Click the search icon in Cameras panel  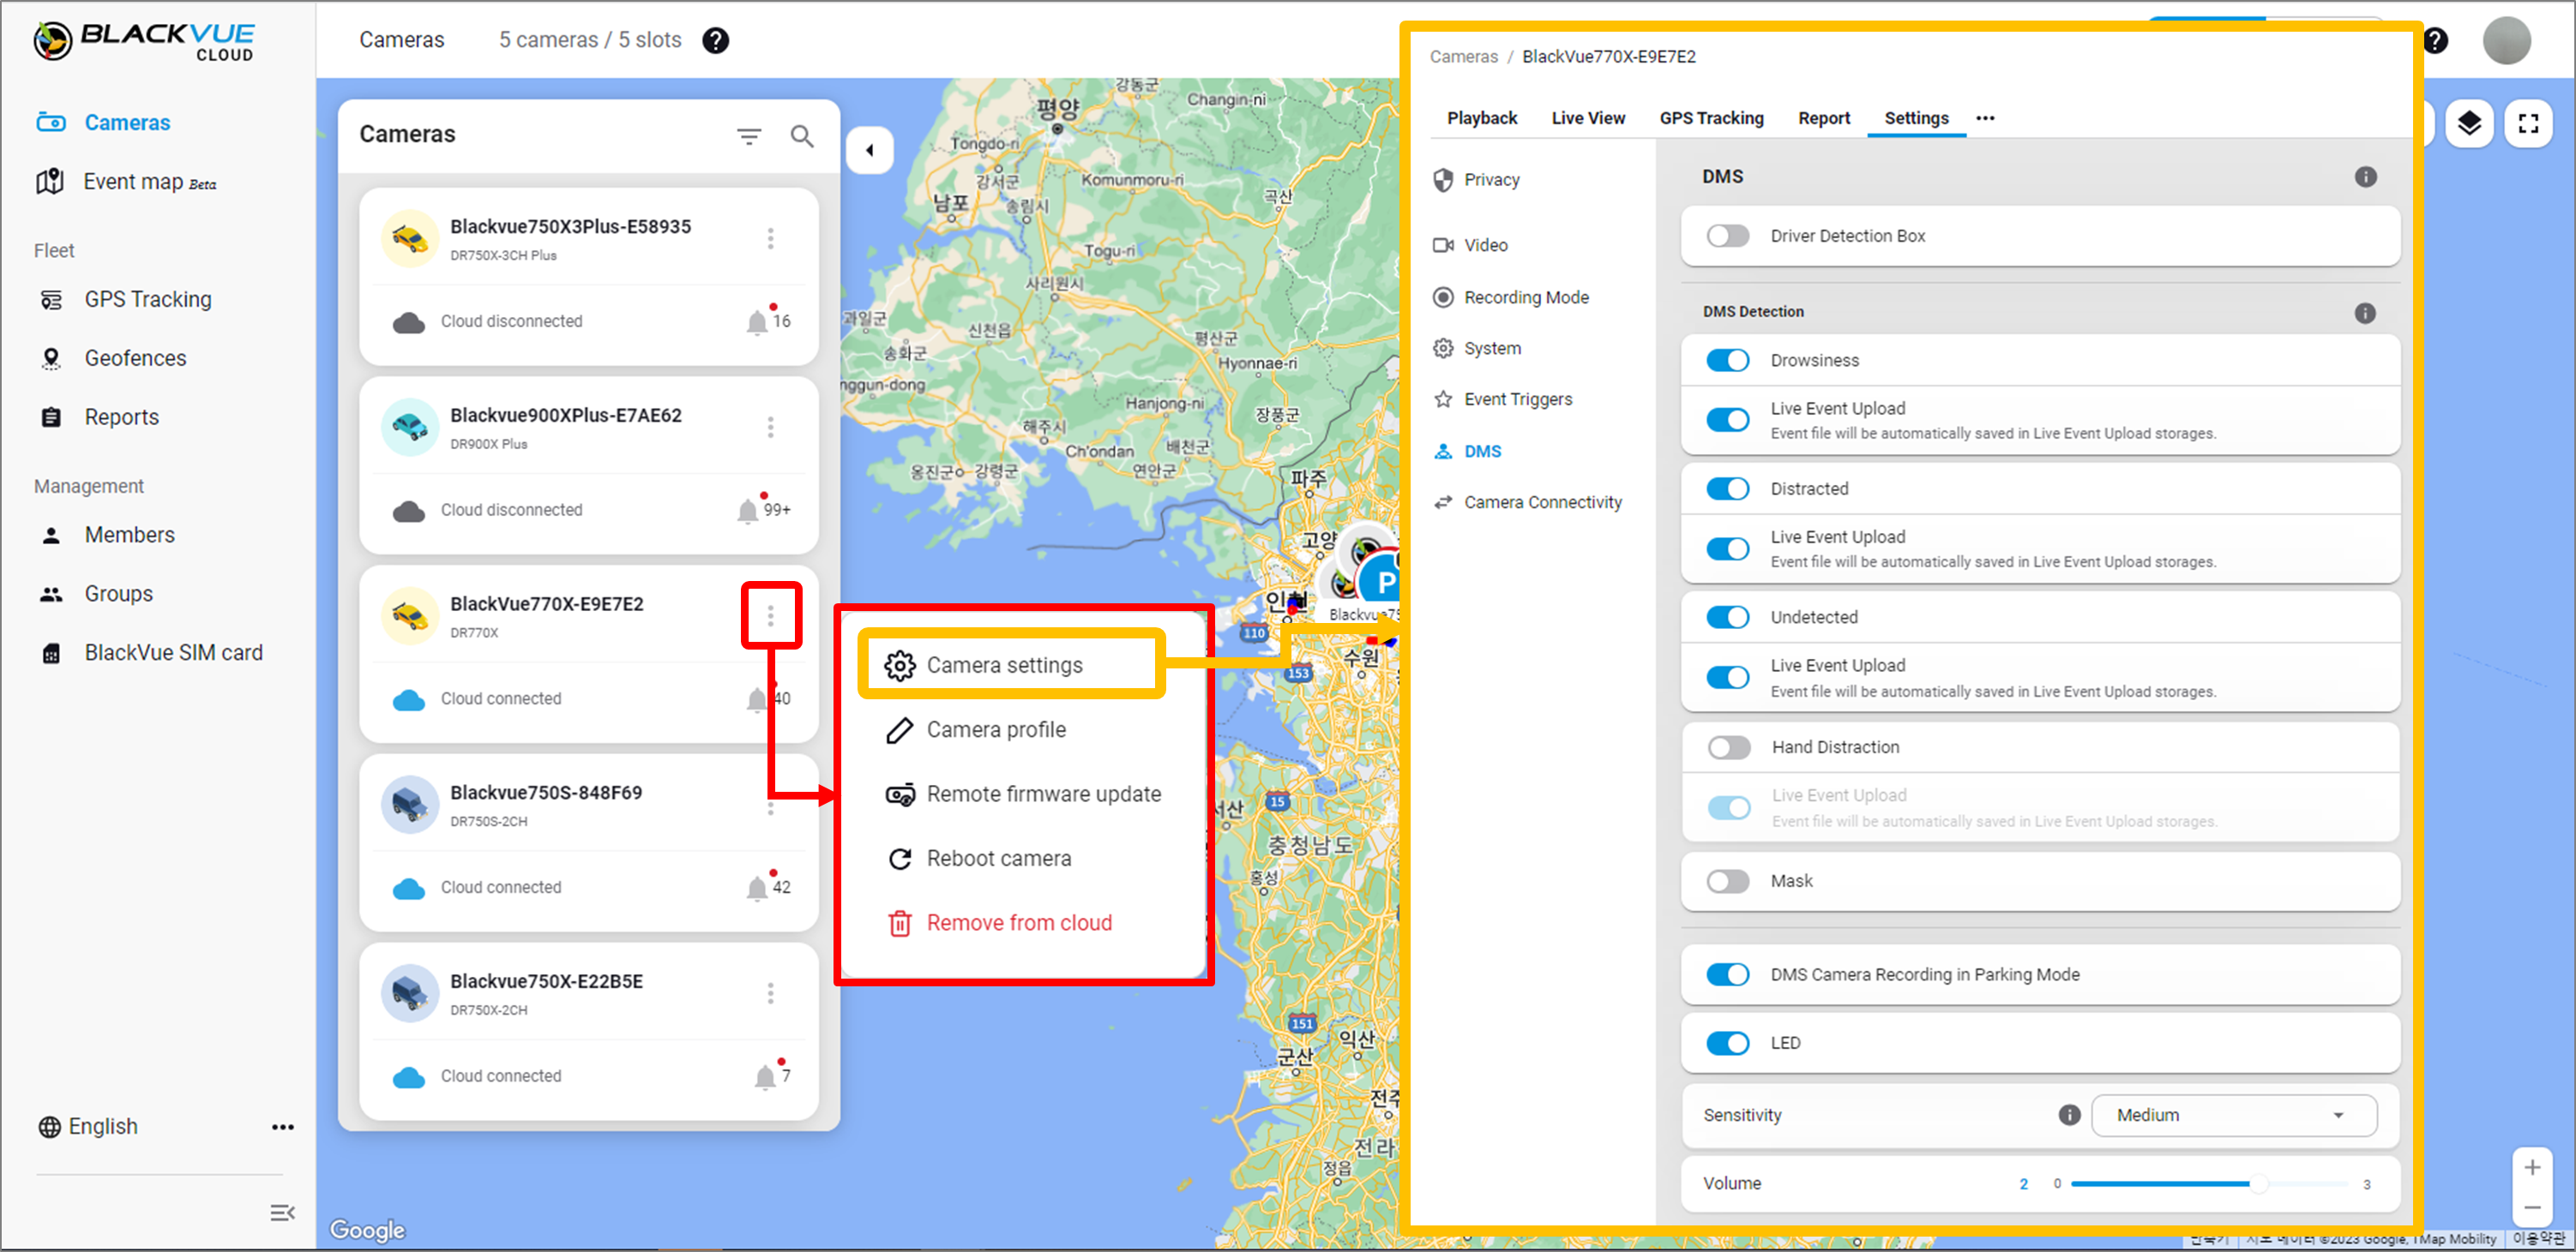point(802,136)
